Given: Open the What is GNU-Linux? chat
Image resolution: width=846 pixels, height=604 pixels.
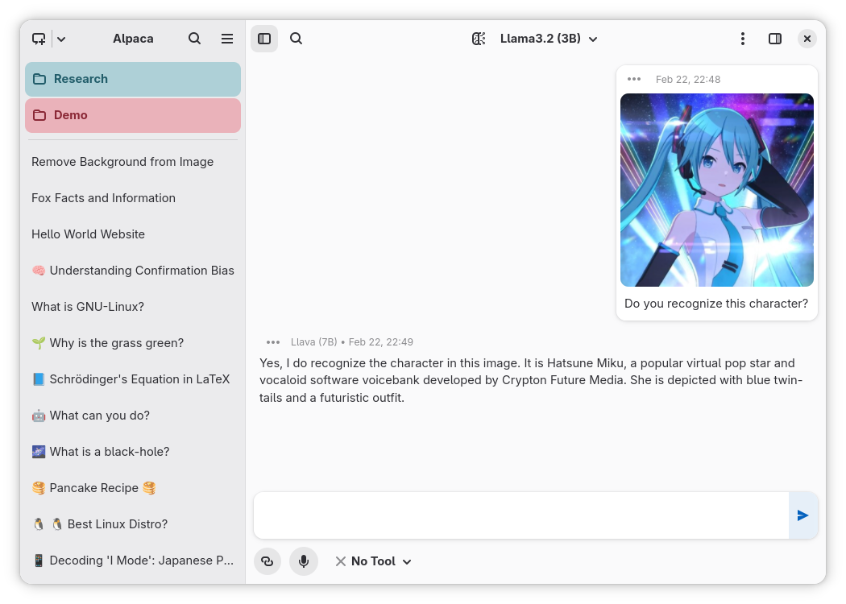Looking at the screenshot, I should 133,306.
